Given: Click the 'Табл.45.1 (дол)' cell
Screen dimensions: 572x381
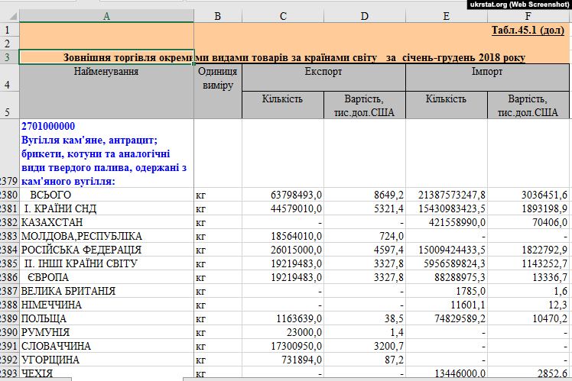Looking at the screenshot, I should [528, 30].
